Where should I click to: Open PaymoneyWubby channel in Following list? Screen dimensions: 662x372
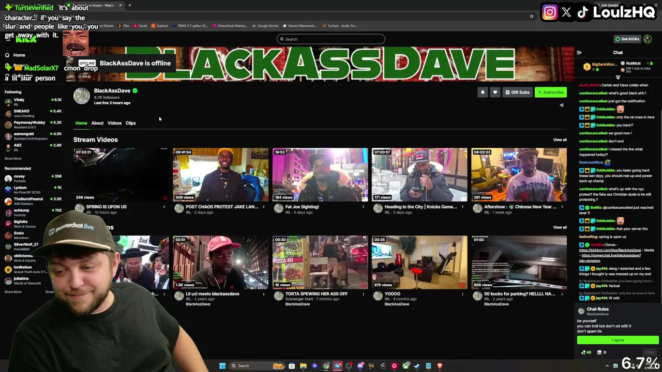pyautogui.click(x=33, y=125)
